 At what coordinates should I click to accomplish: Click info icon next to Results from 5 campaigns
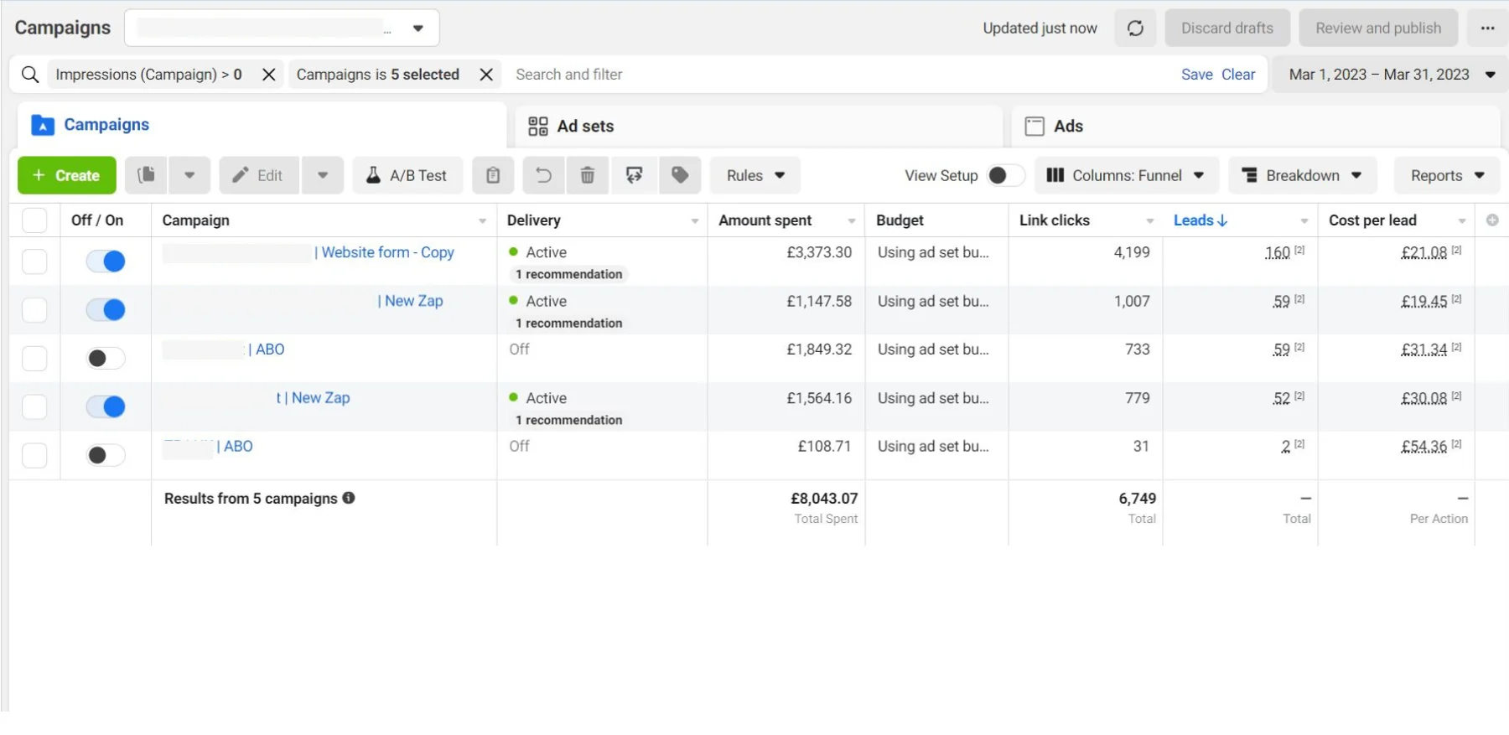tap(349, 498)
